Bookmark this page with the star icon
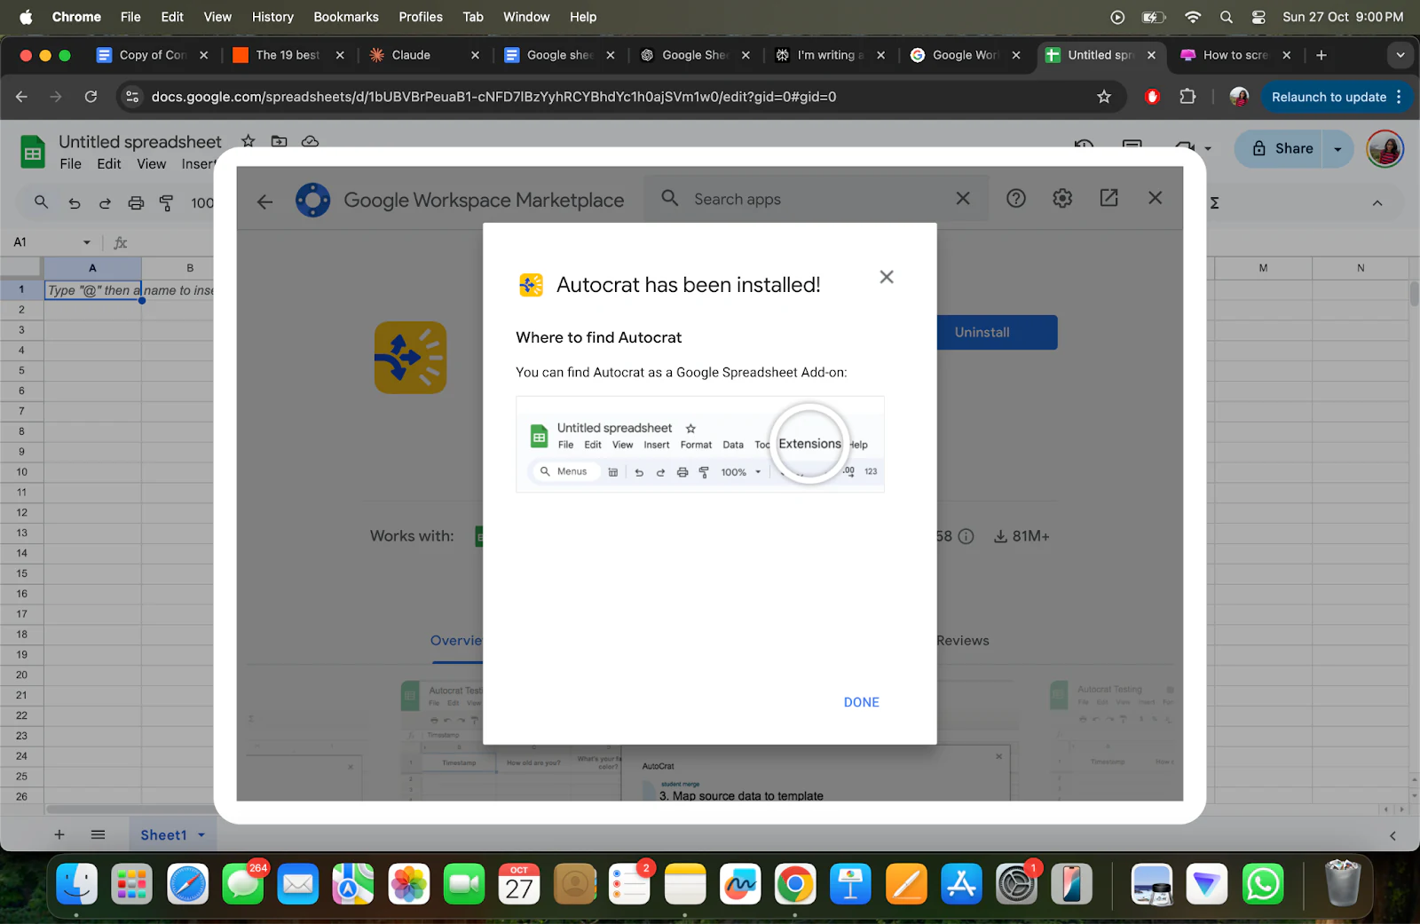Screen dimensions: 1420x924 [1104, 97]
